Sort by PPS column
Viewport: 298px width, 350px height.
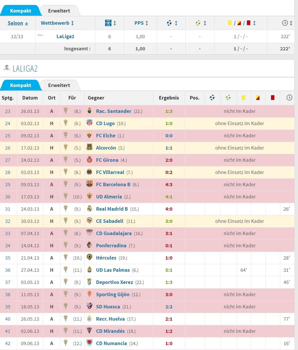(141, 23)
